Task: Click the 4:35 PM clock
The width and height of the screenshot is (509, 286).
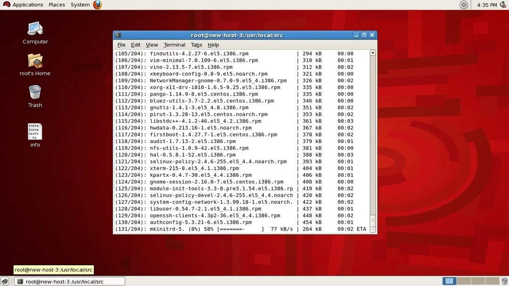Action: pos(486,5)
